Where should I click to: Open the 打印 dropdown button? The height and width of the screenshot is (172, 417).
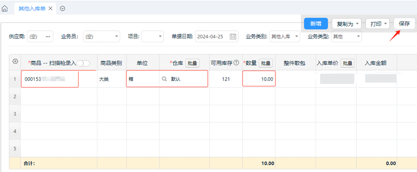tap(378, 24)
